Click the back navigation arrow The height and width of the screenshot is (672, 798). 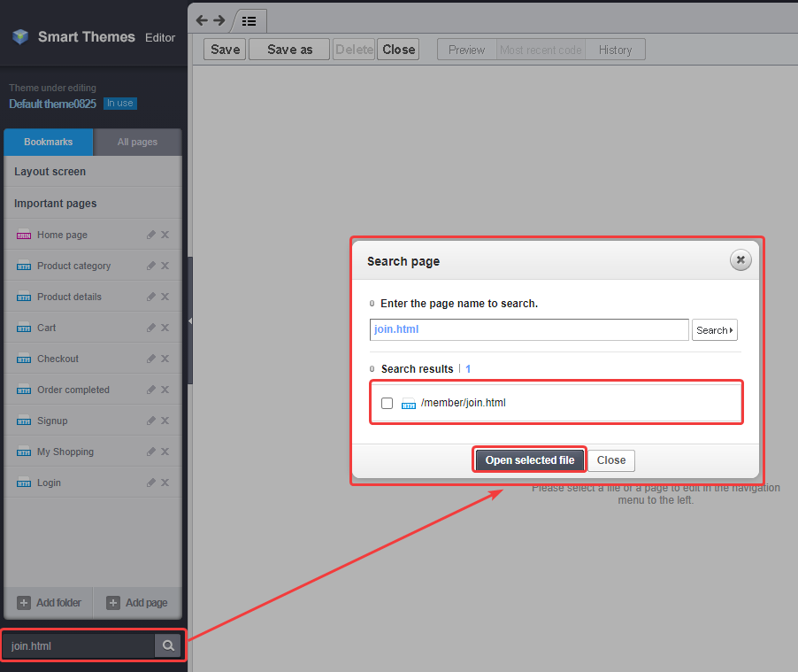point(202,19)
